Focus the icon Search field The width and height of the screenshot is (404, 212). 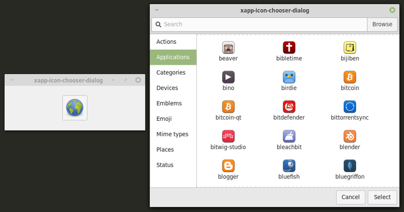(260, 24)
